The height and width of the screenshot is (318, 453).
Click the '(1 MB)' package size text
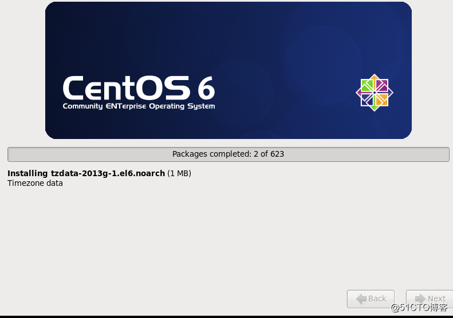tap(179, 173)
